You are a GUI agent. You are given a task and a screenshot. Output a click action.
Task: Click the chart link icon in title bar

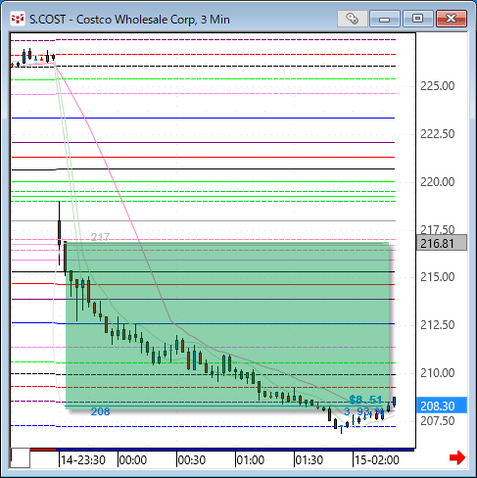(x=353, y=19)
